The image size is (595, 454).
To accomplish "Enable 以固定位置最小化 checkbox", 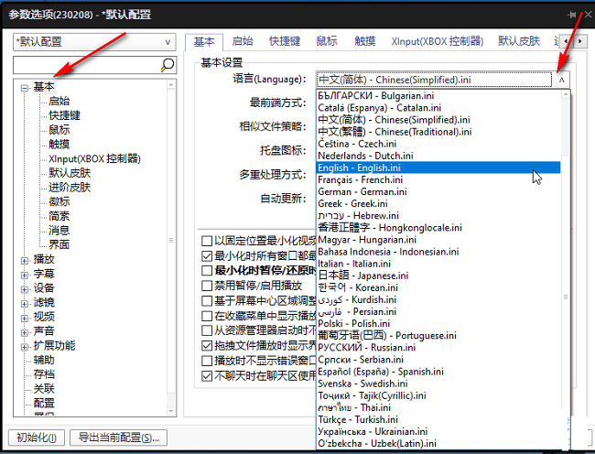I will pyautogui.click(x=207, y=240).
